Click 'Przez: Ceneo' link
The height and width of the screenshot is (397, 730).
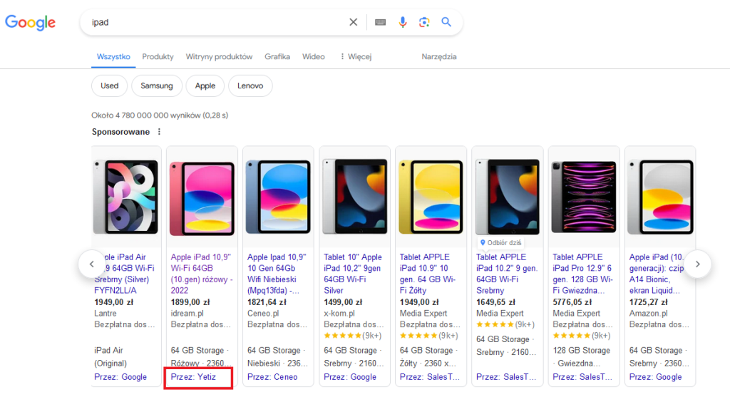[x=272, y=377]
